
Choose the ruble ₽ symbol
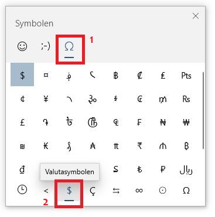(x=163, y=169)
